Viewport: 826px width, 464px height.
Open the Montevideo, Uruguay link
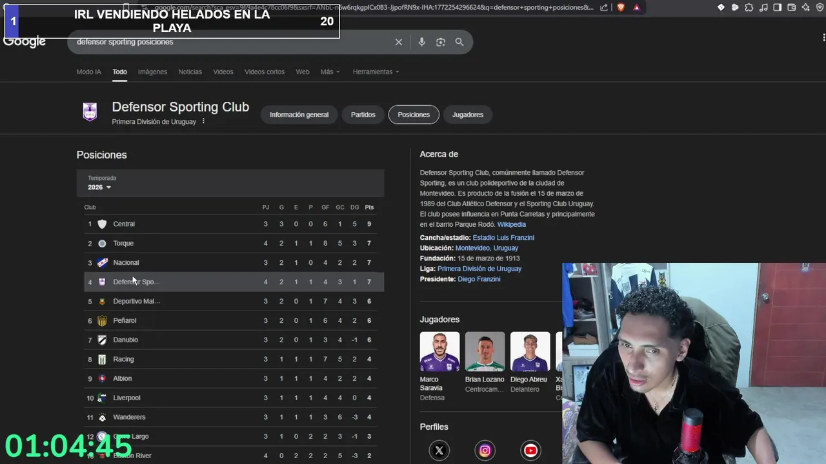pyautogui.click(x=487, y=248)
